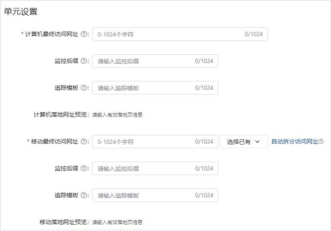Show help for mobile section 追踪模板
The width and height of the screenshot is (331, 231).
[84, 195]
